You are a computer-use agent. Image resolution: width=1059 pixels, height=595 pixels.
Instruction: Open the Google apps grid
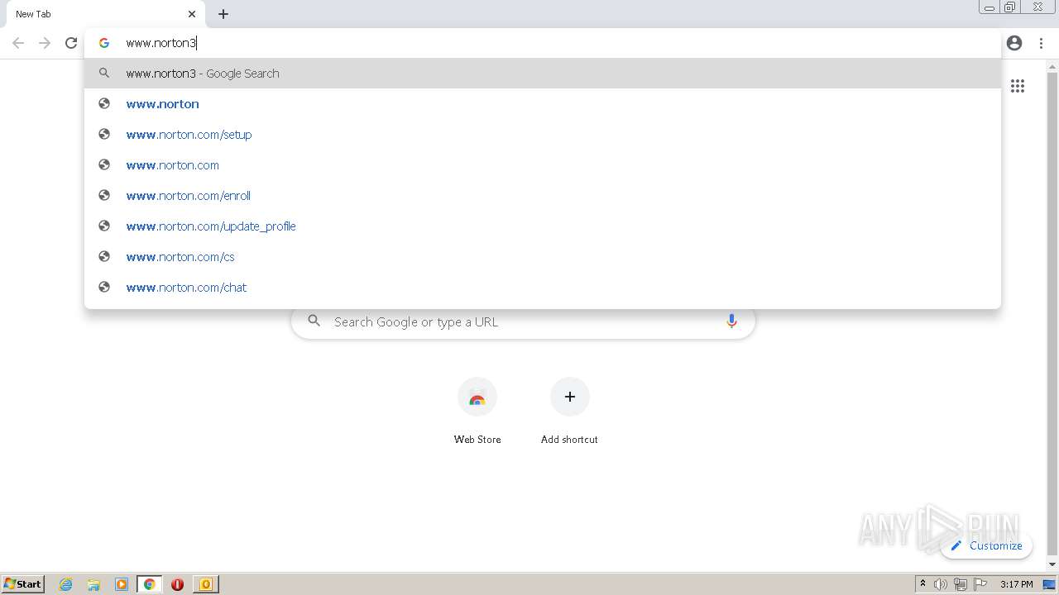(x=1018, y=86)
